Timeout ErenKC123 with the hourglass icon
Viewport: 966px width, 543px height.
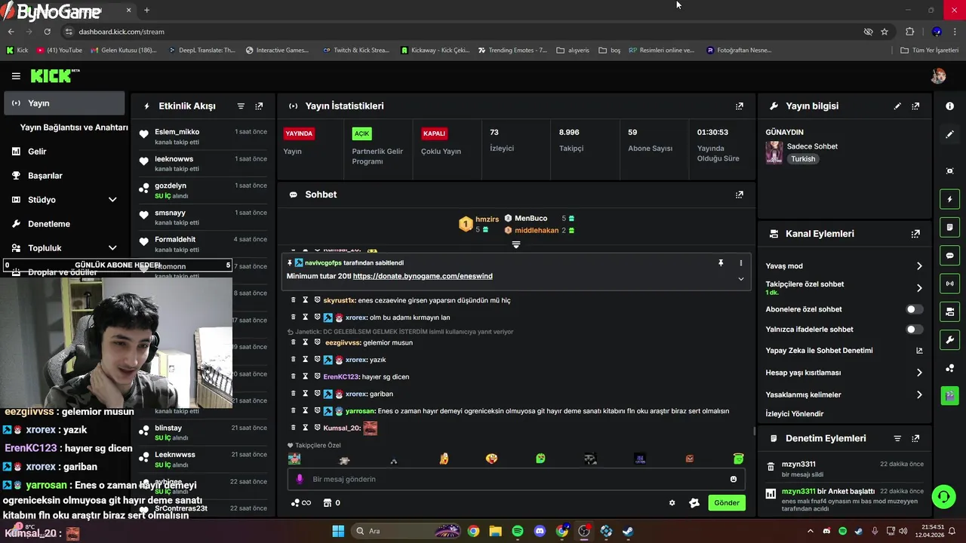coord(306,376)
